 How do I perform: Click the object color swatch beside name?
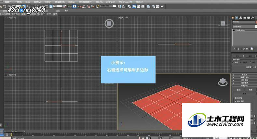(x=256, y=22)
